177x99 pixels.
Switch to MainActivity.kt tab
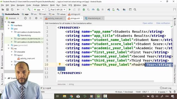point(94,18)
